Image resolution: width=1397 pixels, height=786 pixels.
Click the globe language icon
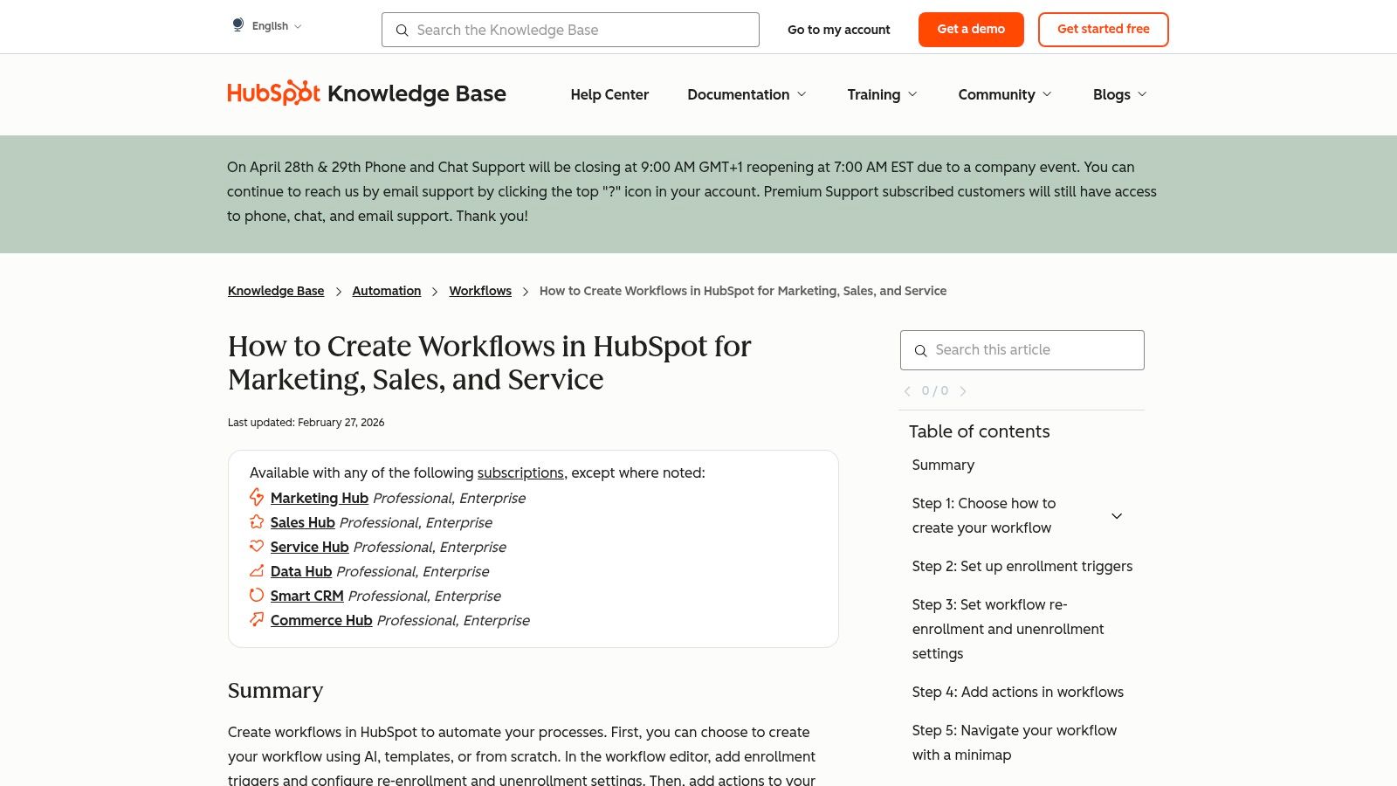pos(237,25)
